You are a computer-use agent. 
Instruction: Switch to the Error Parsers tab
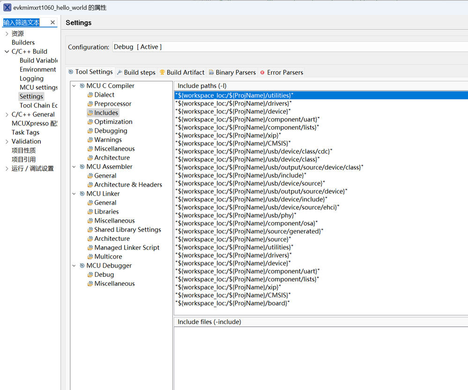pos(282,72)
